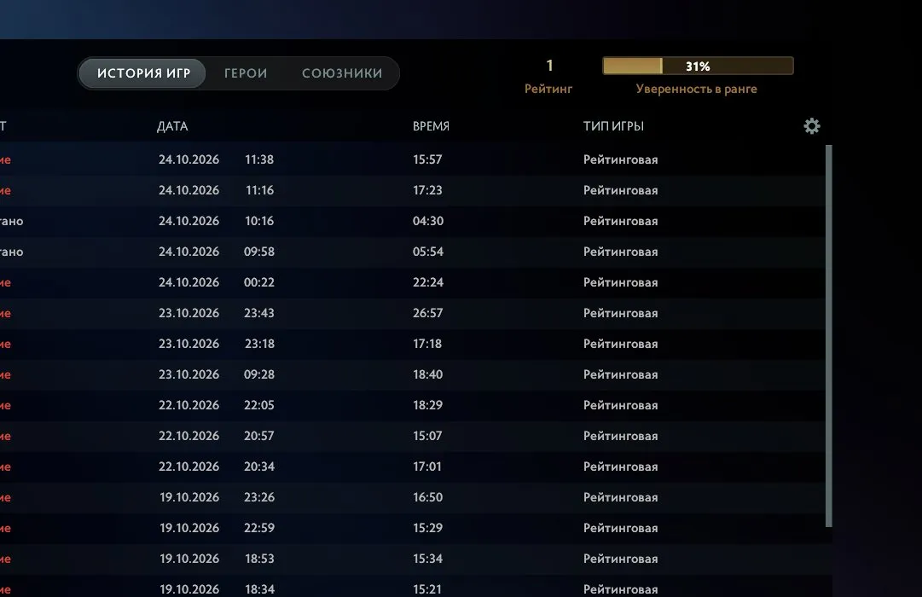The image size is (922, 597).
Task: Click the 17:23 duration cell
Action: coord(427,190)
